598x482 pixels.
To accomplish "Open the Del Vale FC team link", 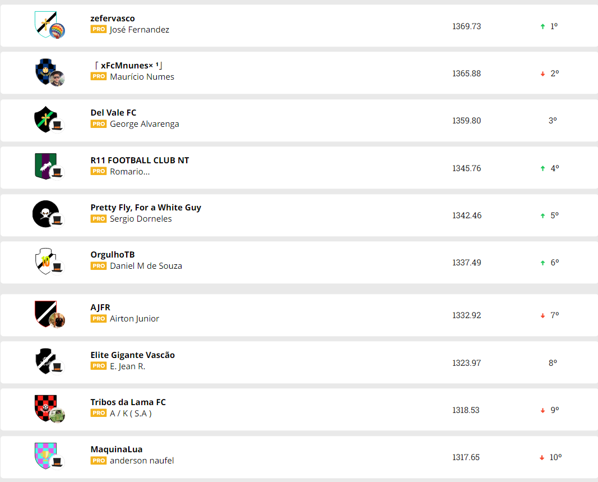I will pyautogui.click(x=113, y=113).
